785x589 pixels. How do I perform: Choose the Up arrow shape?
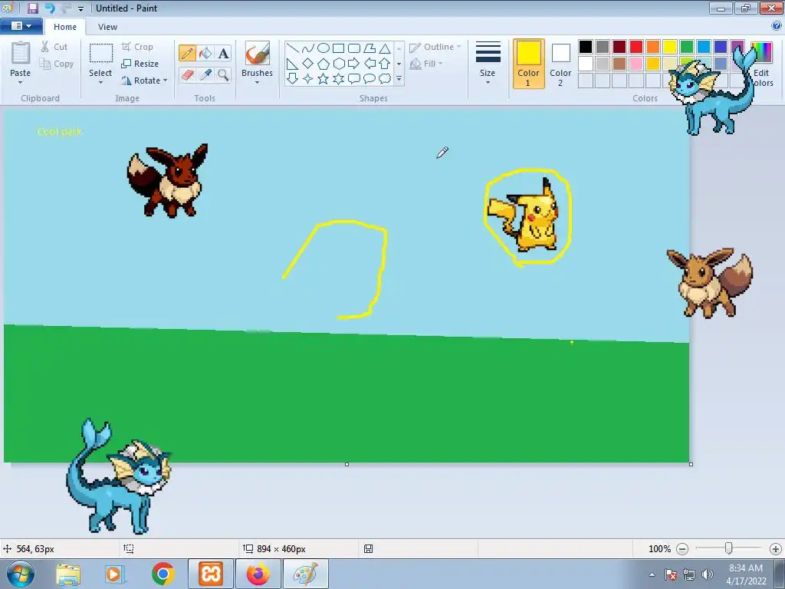(x=385, y=64)
